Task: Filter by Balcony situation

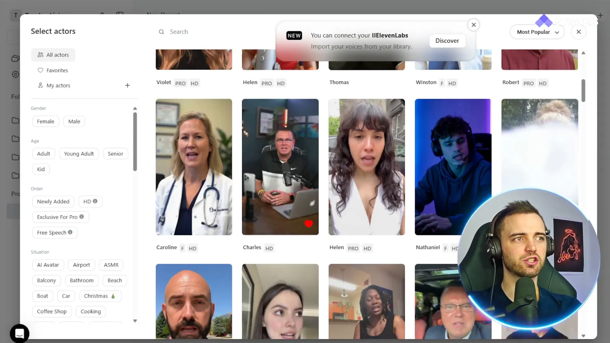Action: pyautogui.click(x=46, y=280)
